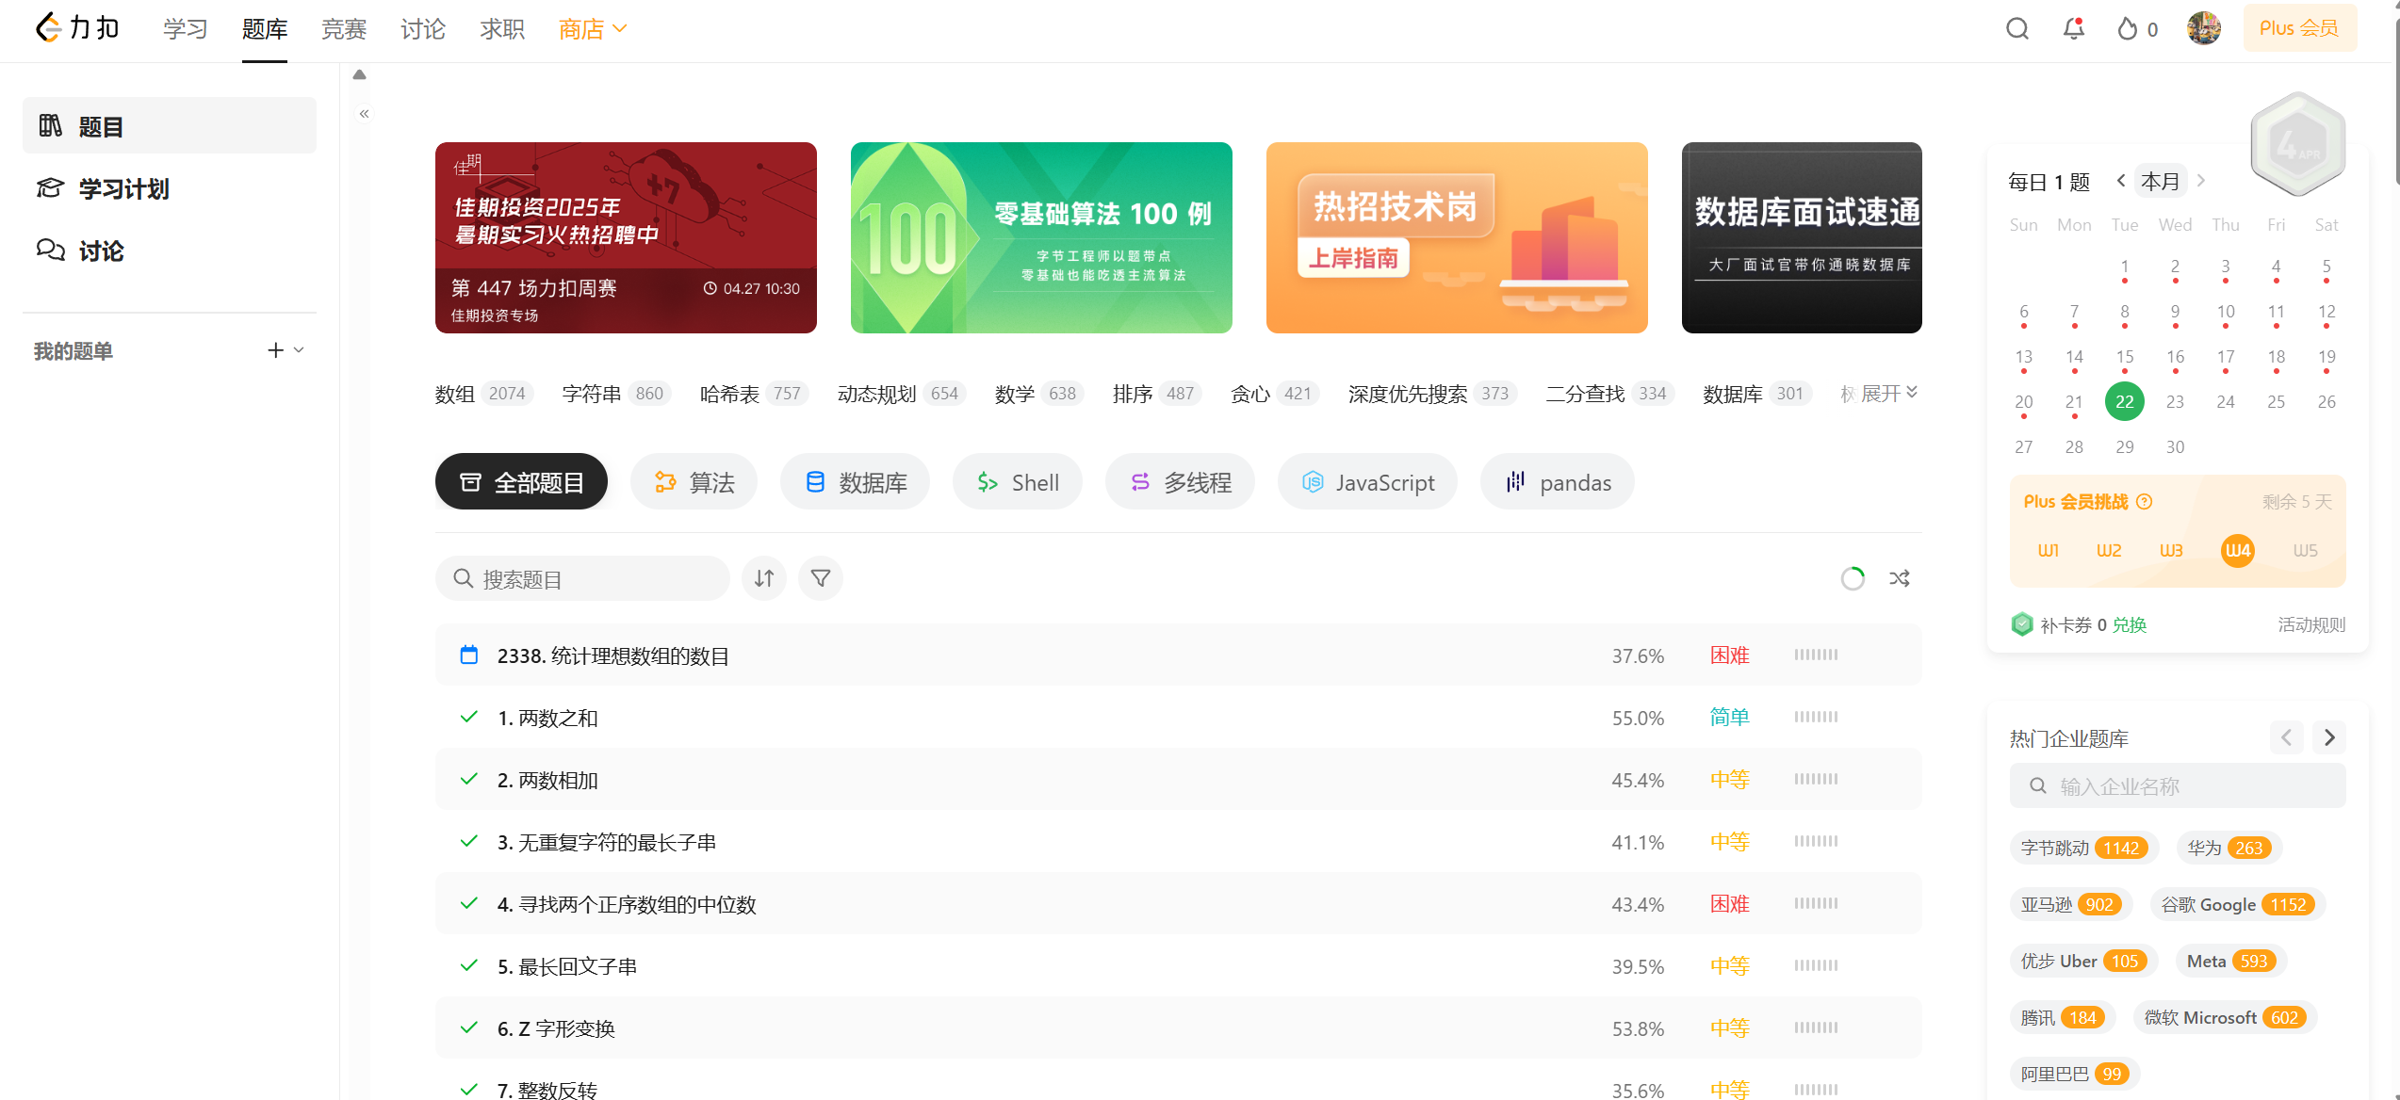Select the 多线程 category chip
This screenshot has height=1100, width=2400.
[1181, 482]
